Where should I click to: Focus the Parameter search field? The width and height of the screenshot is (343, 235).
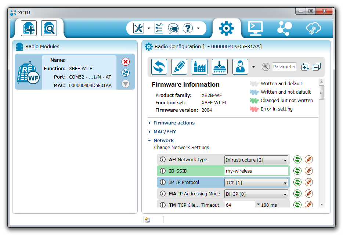pos(284,66)
